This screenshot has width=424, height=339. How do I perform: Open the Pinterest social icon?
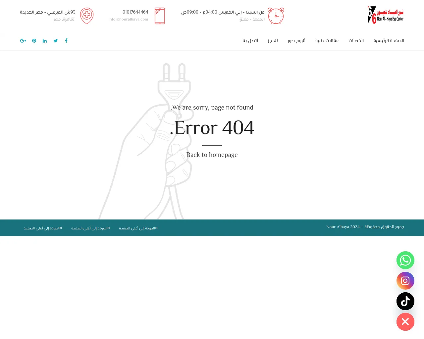coord(34,41)
